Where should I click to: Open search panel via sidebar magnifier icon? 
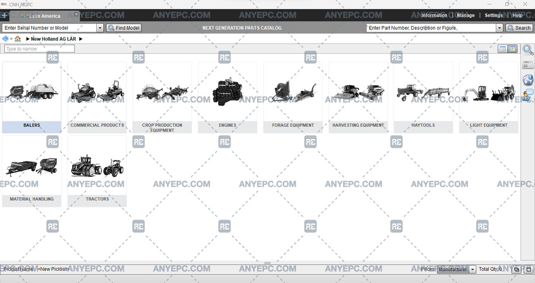[528, 50]
